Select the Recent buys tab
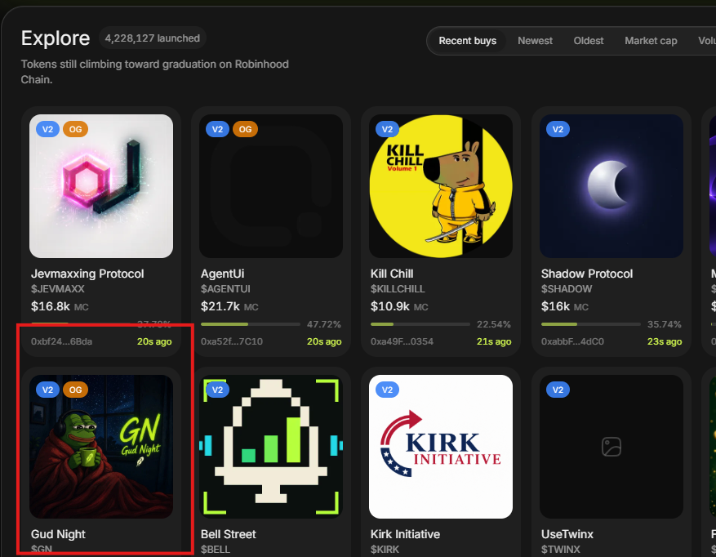 click(x=467, y=41)
